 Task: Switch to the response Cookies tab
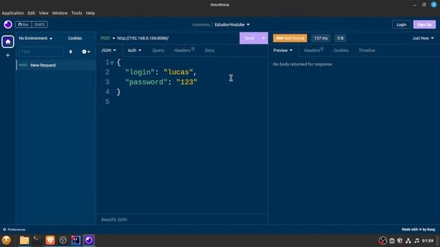pos(341,50)
